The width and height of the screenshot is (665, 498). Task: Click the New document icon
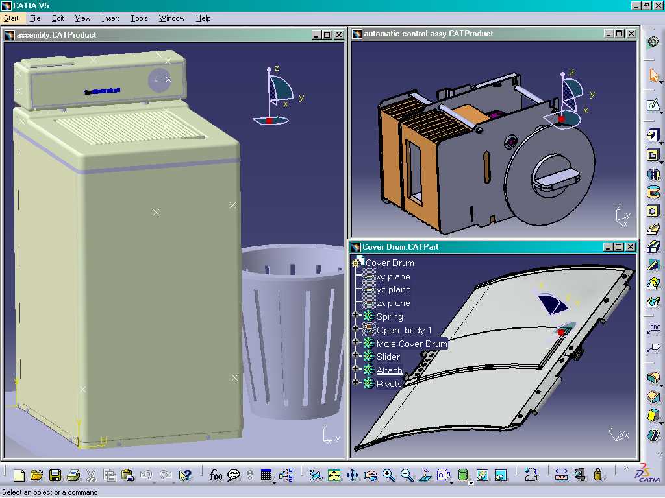click(x=19, y=475)
